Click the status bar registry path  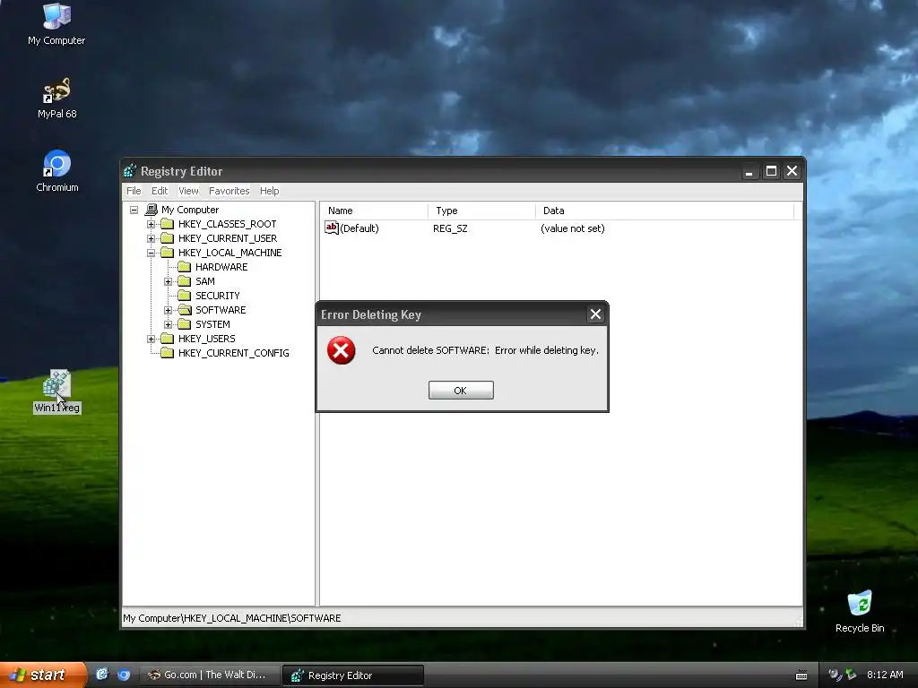coord(232,618)
